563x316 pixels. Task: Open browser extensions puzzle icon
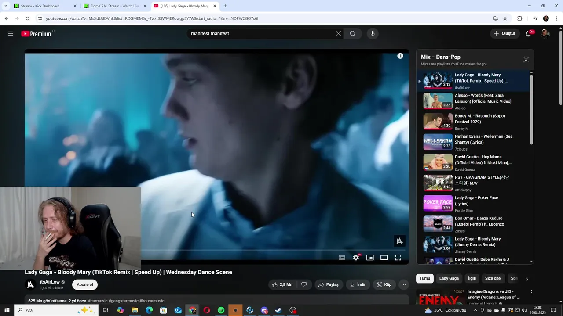tap(520, 18)
